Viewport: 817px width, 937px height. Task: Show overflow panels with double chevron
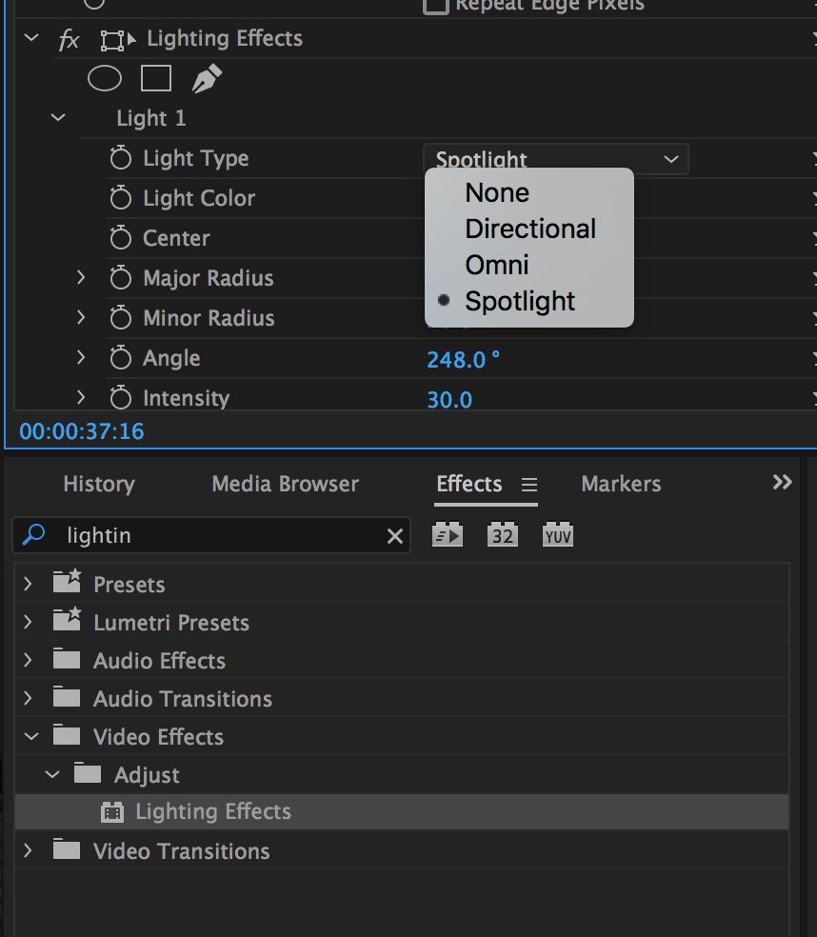tap(782, 482)
